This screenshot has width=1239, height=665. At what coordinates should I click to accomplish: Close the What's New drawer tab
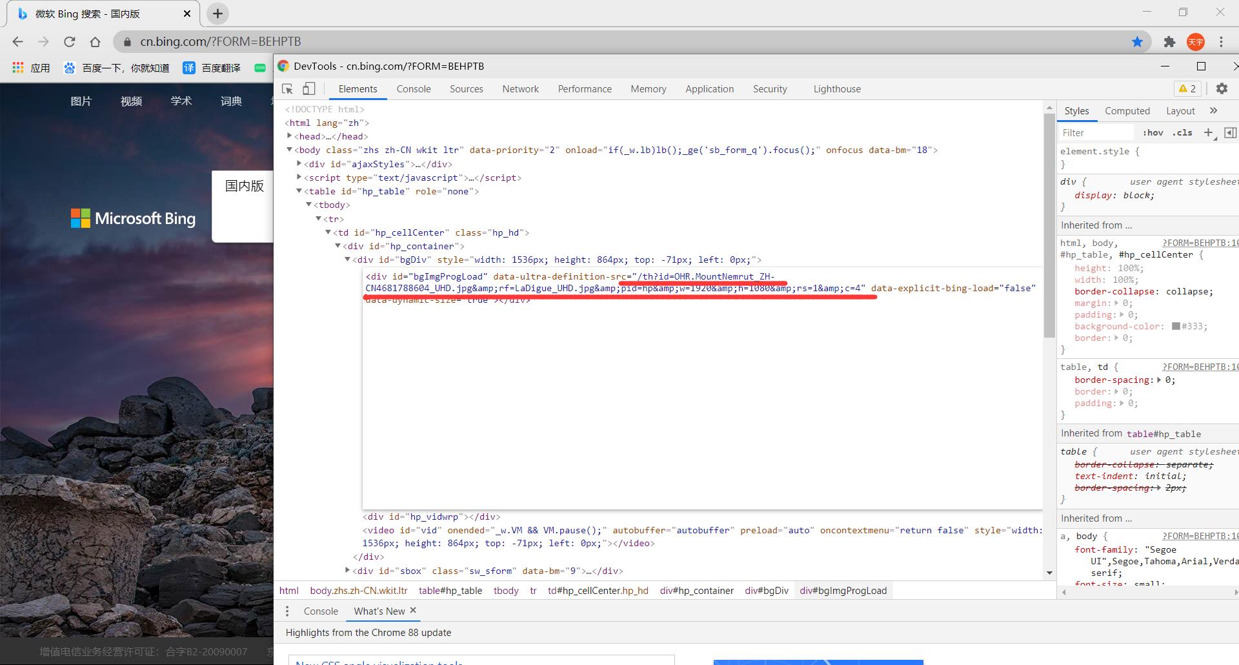(x=413, y=611)
